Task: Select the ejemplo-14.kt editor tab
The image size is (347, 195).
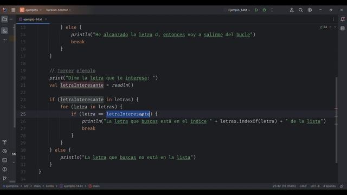Action: click(33, 19)
